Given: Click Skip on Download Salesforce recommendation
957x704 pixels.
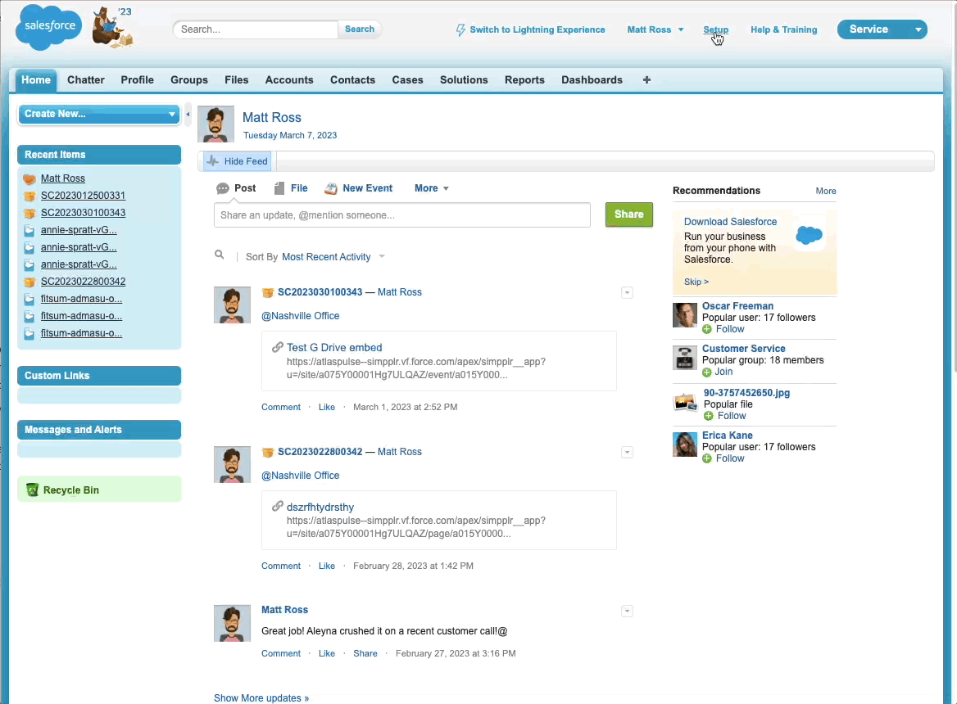Looking at the screenshot, I should pos(696,282).
